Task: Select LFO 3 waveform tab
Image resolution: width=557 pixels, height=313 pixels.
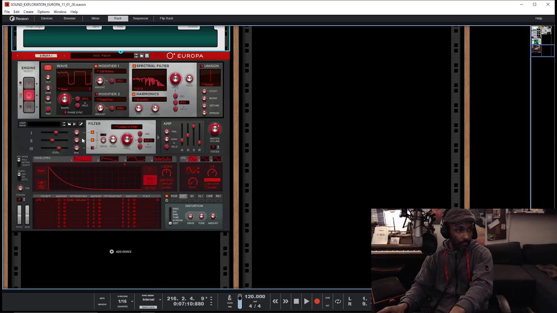Action: tap(216, 159)
